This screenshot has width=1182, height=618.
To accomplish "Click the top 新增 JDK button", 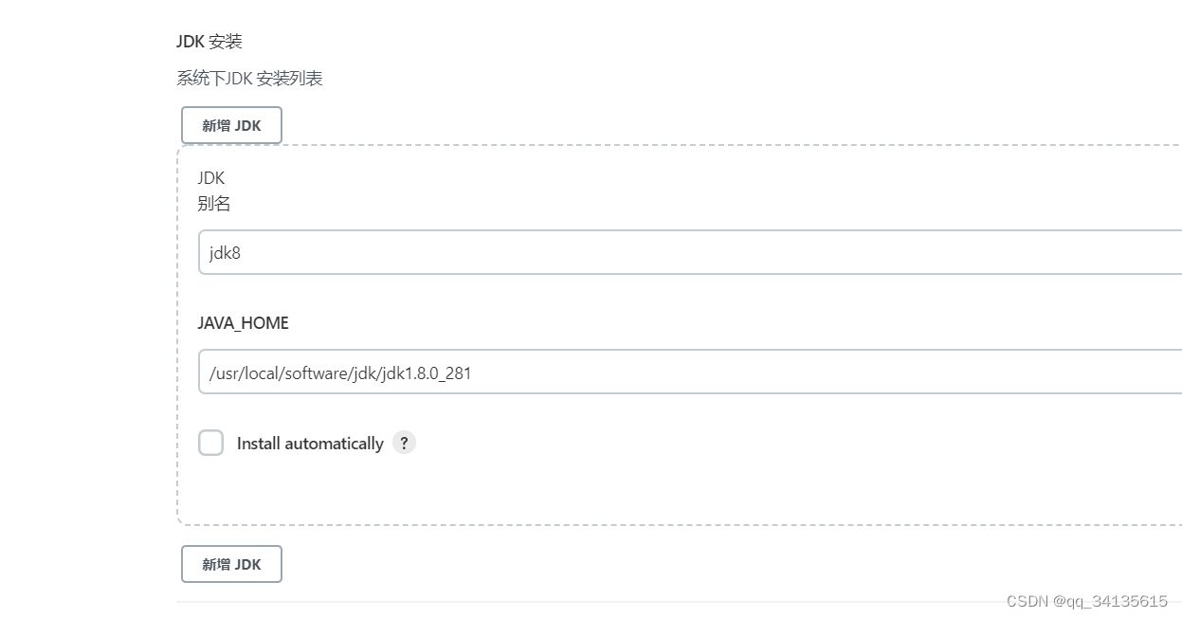I will [231, 125].
